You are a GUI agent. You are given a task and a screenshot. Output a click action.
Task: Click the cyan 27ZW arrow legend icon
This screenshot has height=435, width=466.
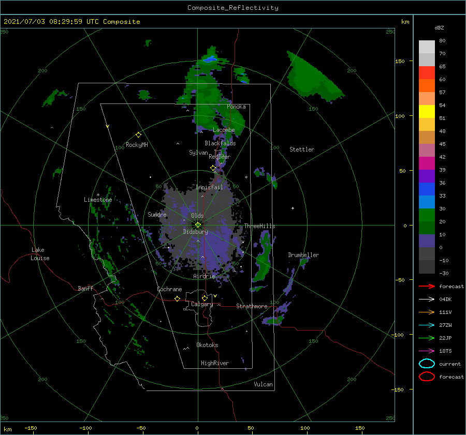pos(427,325)
